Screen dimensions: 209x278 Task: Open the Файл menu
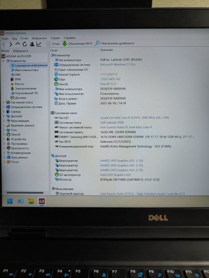coord(5,39)
